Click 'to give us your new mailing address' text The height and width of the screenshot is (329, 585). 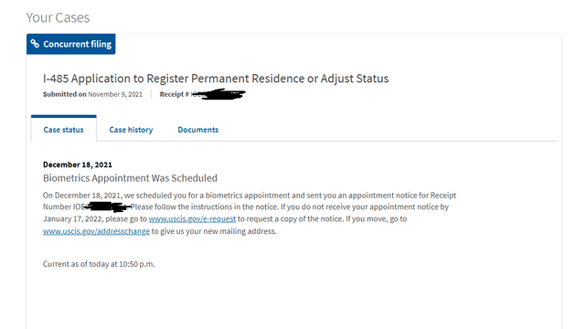click(x=214, y=231)
